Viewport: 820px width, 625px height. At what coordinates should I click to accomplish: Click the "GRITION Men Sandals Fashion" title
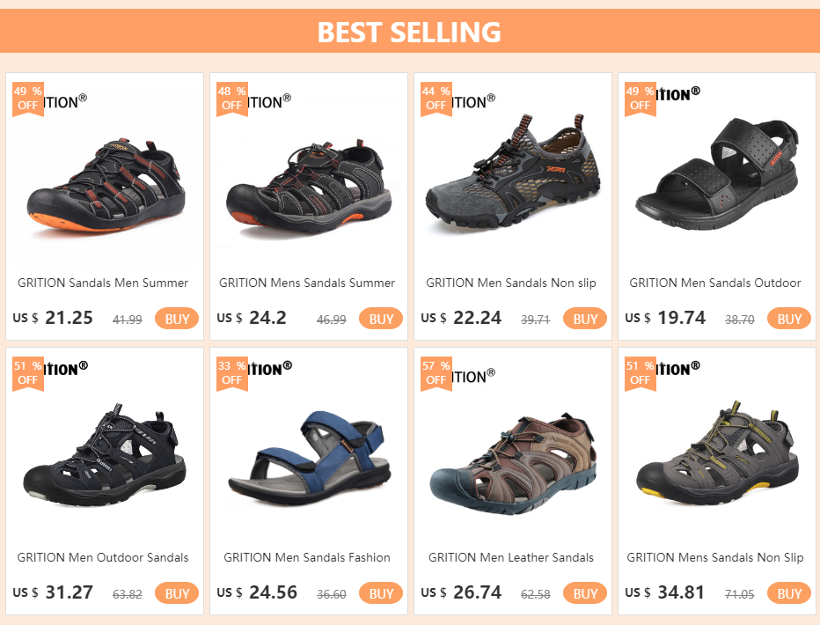[307, 557]
